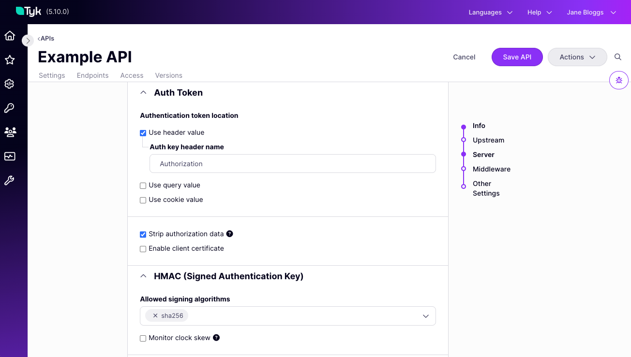Enable Use query value
The width and height of the screenshot is (631, 357).
click(143, 186)
